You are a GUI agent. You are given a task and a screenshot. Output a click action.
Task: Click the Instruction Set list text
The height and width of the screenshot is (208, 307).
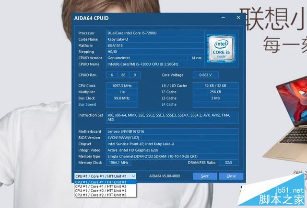point(172,118)
